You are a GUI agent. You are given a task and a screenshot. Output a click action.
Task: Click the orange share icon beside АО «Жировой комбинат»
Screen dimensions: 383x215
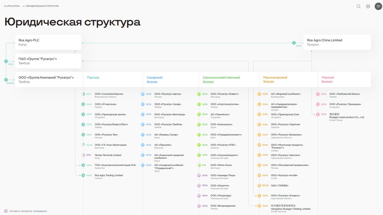point(259,94)
